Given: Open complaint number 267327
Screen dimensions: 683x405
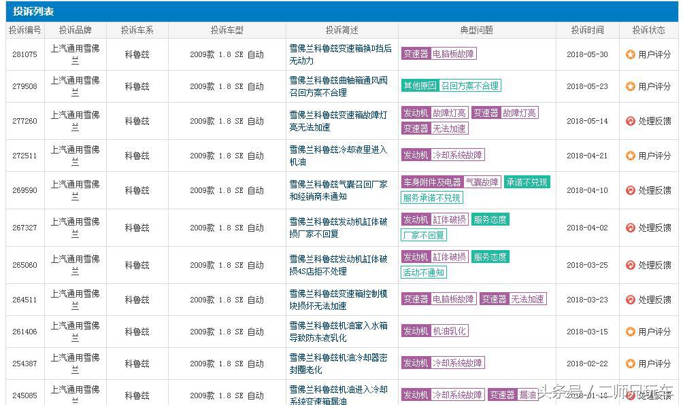Looking at the screenshot, I should coord(24,227).
